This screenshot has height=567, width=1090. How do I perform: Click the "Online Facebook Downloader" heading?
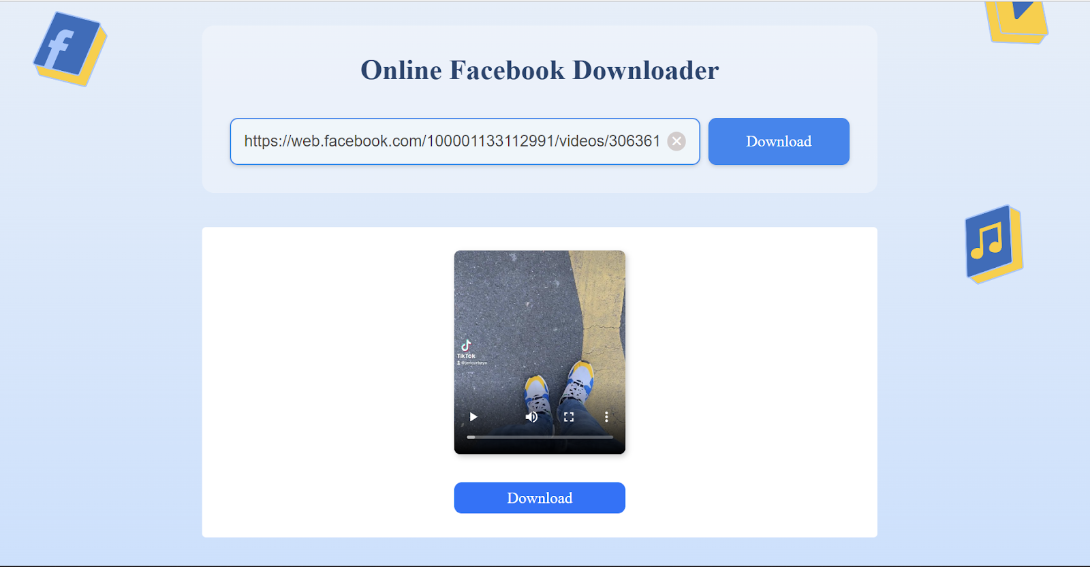540,70
